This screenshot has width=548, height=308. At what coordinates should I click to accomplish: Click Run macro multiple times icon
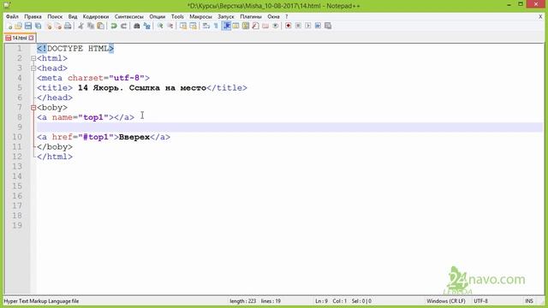click(318, 26)
